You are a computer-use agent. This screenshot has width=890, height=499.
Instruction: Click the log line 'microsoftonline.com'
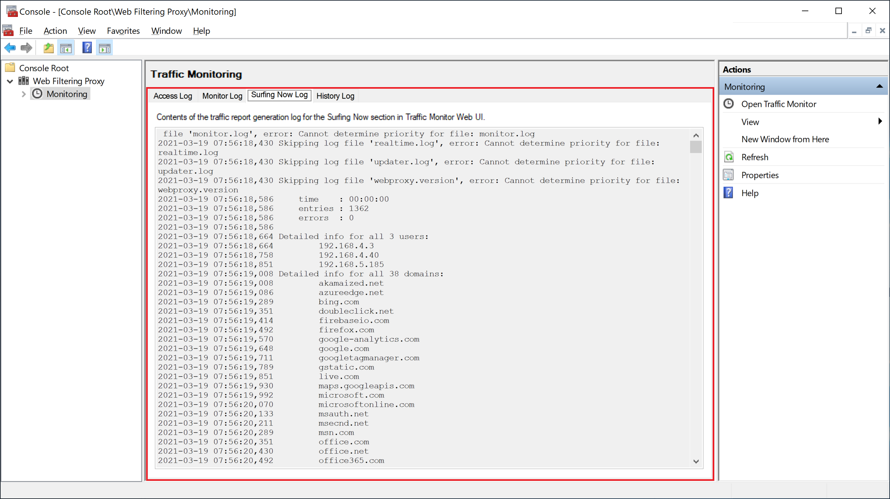tap(366, 405)
